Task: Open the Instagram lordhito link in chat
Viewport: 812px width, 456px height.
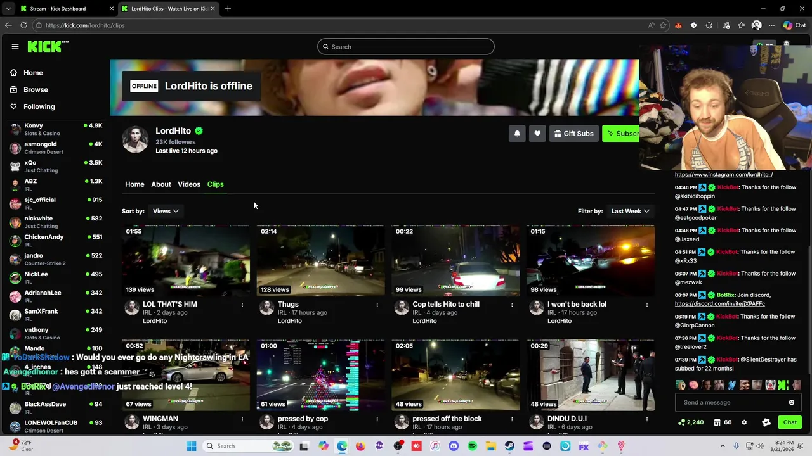Action: pos(724,174)
